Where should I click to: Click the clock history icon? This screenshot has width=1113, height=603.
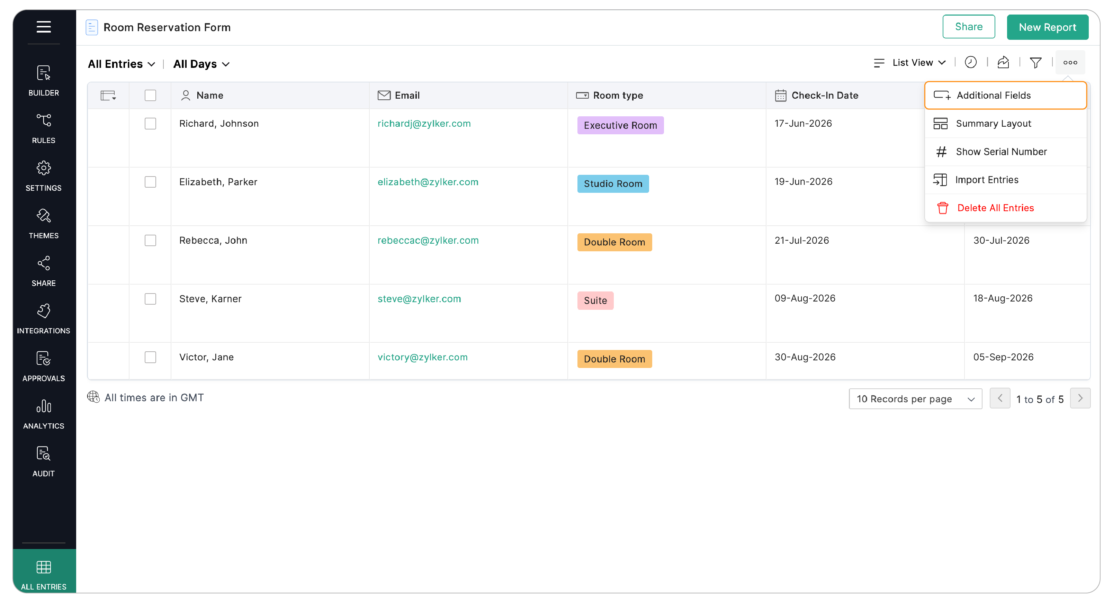[x=970, y=63]
